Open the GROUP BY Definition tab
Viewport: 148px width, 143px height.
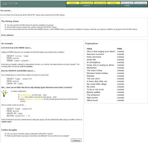pos(73,3)
